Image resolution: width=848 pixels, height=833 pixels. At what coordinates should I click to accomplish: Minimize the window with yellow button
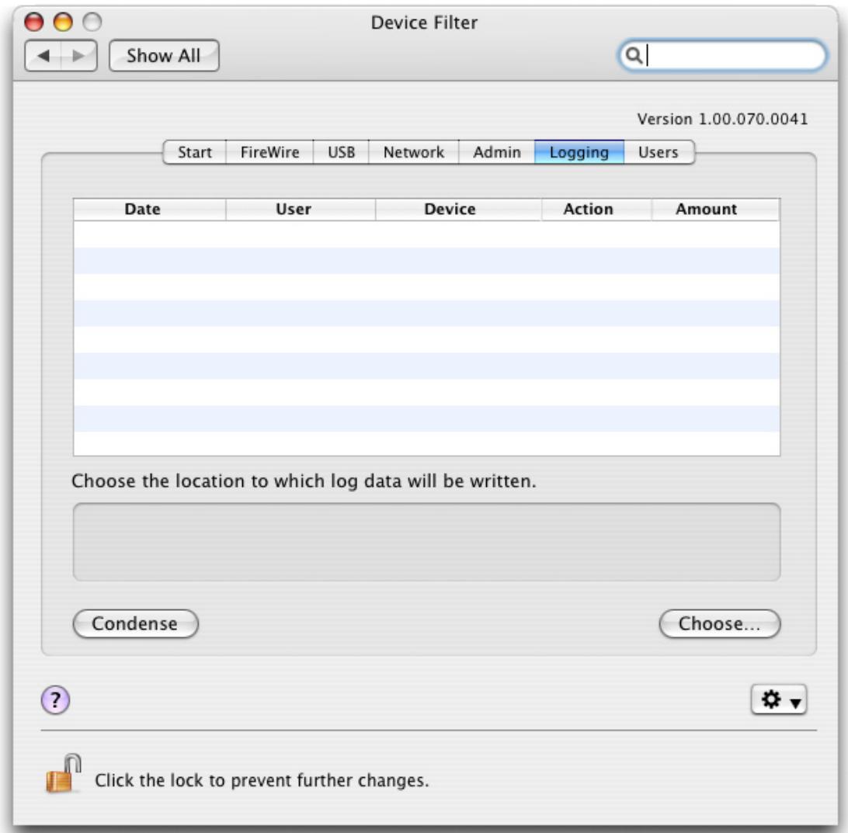[63, 23]
